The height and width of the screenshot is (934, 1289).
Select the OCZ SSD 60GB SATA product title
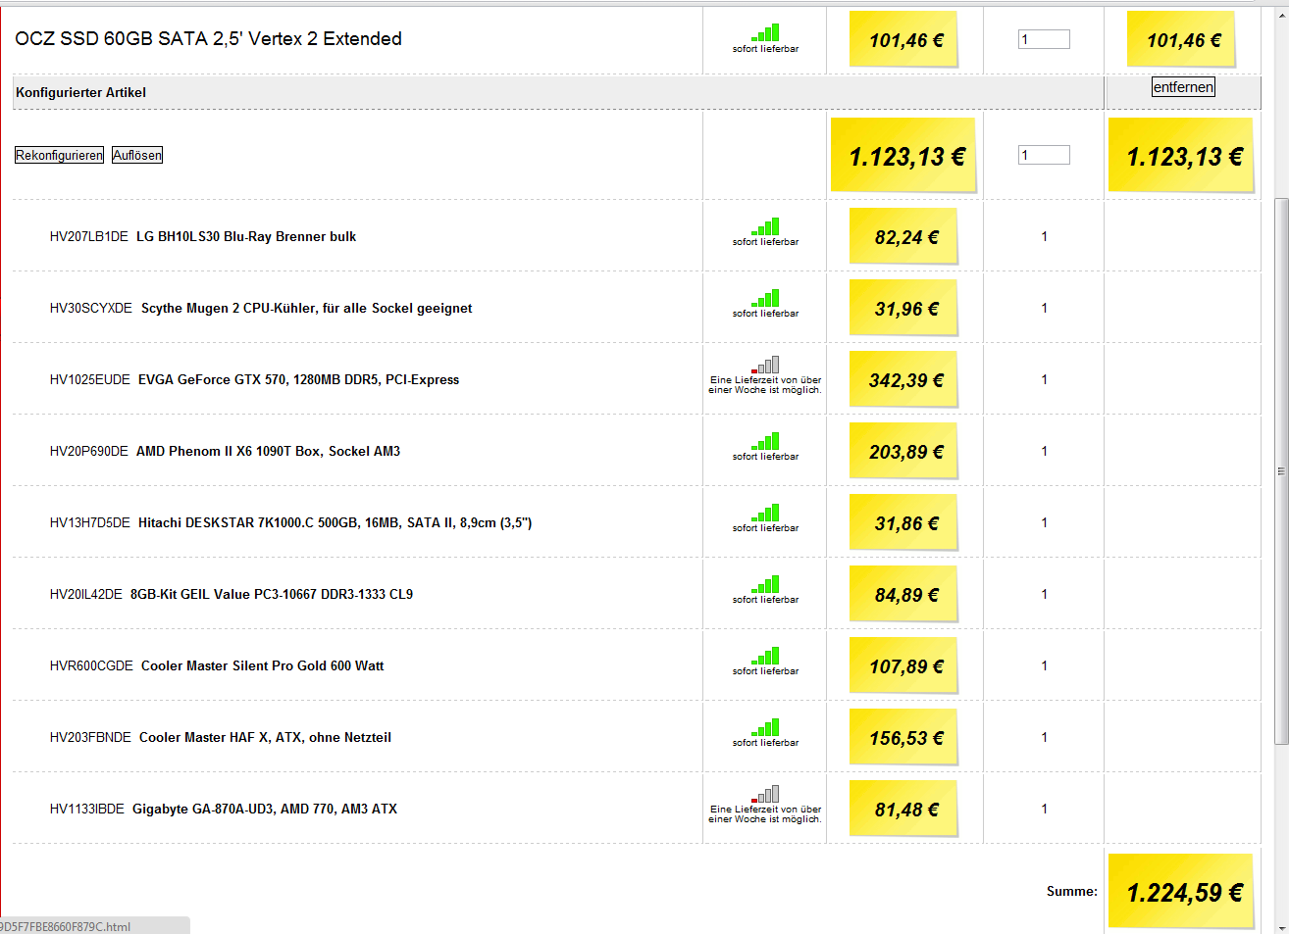coord(208,39)
